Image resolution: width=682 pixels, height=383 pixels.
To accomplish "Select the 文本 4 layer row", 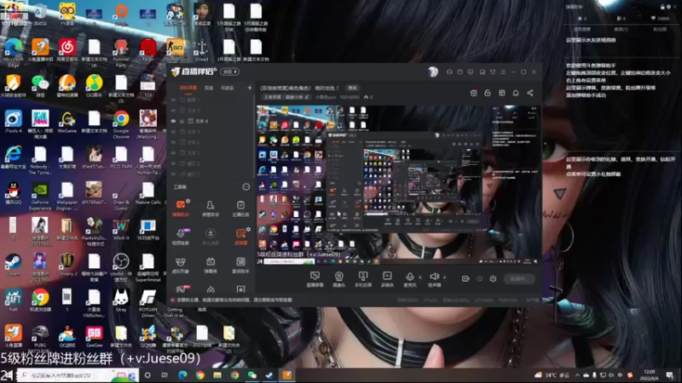I will click(211, 121).
